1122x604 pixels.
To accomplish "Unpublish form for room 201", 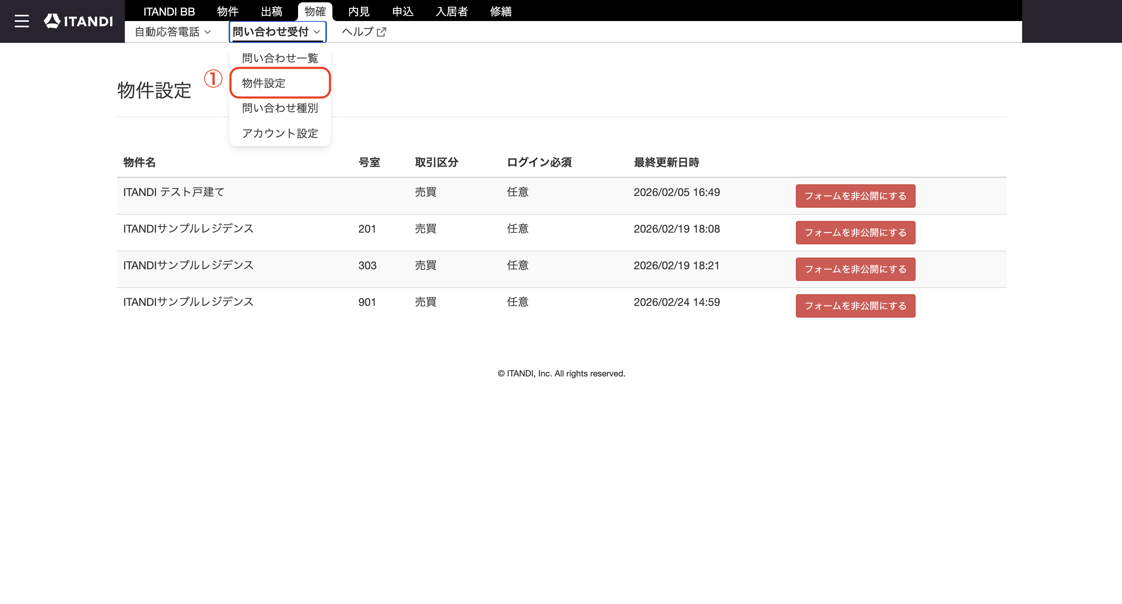I will click(x=856, y=232).
